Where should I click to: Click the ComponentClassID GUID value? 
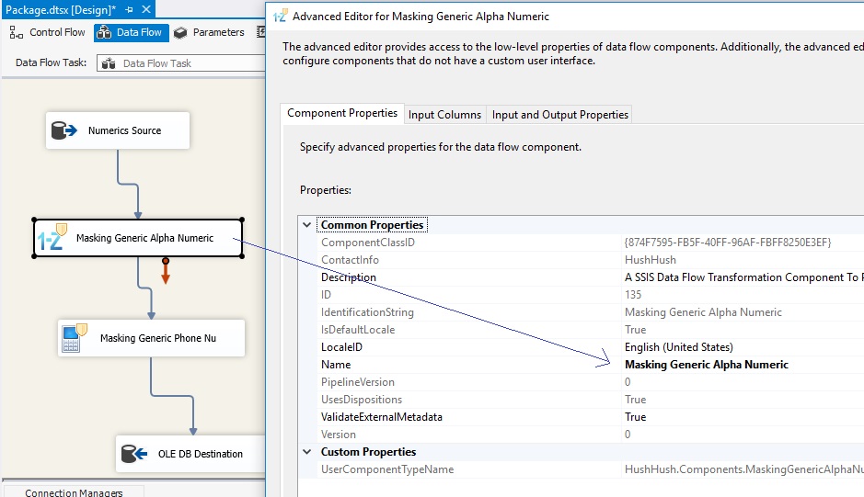[728, 243]
